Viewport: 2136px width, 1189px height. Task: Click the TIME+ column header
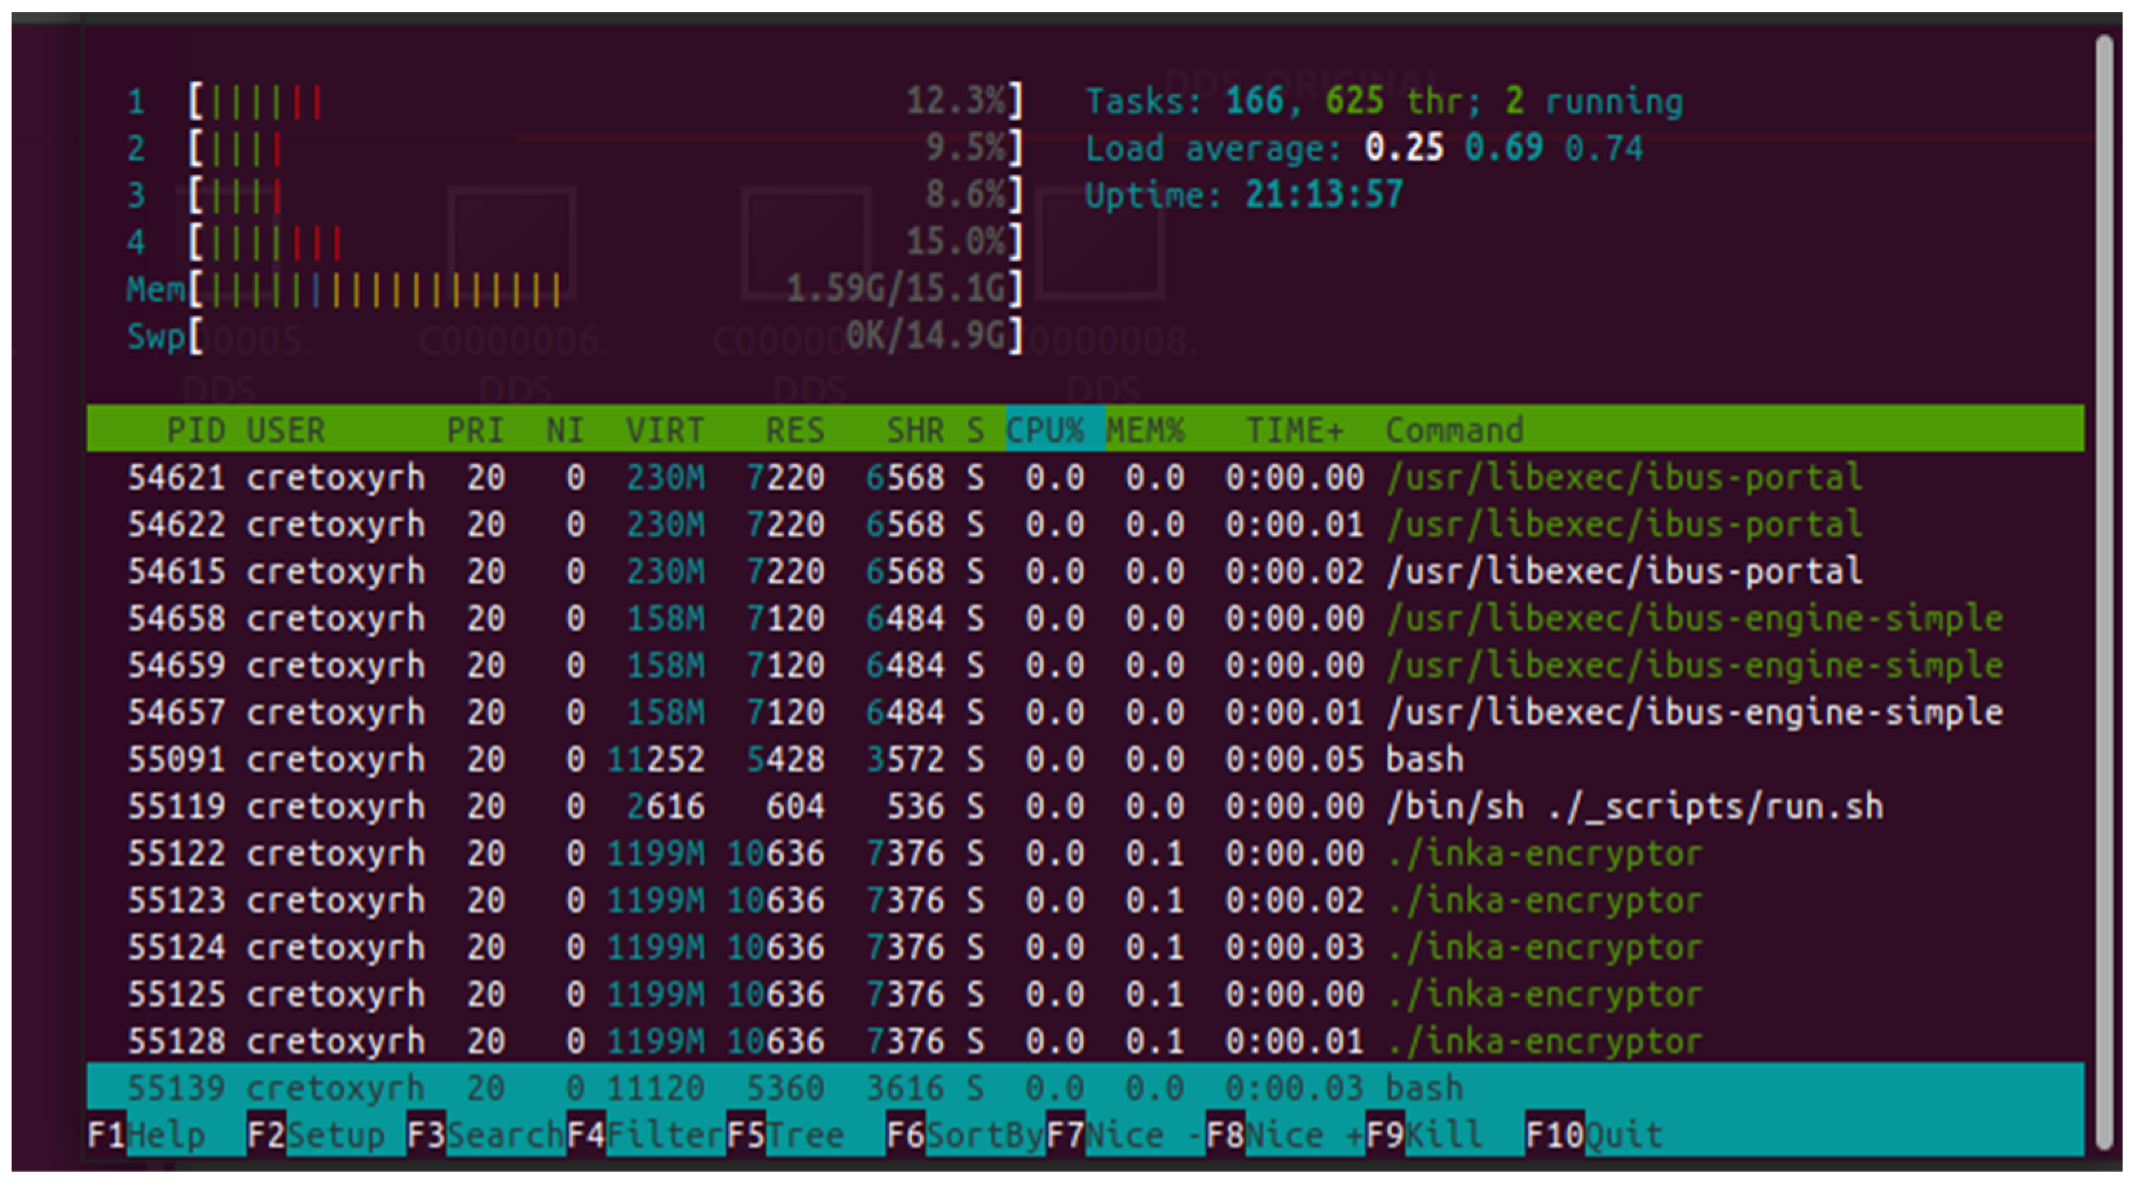1294,430
